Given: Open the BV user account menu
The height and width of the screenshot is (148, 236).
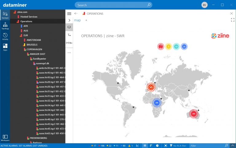Looking at the screenshot, I should pyautogui.click(x=204, y=5).
